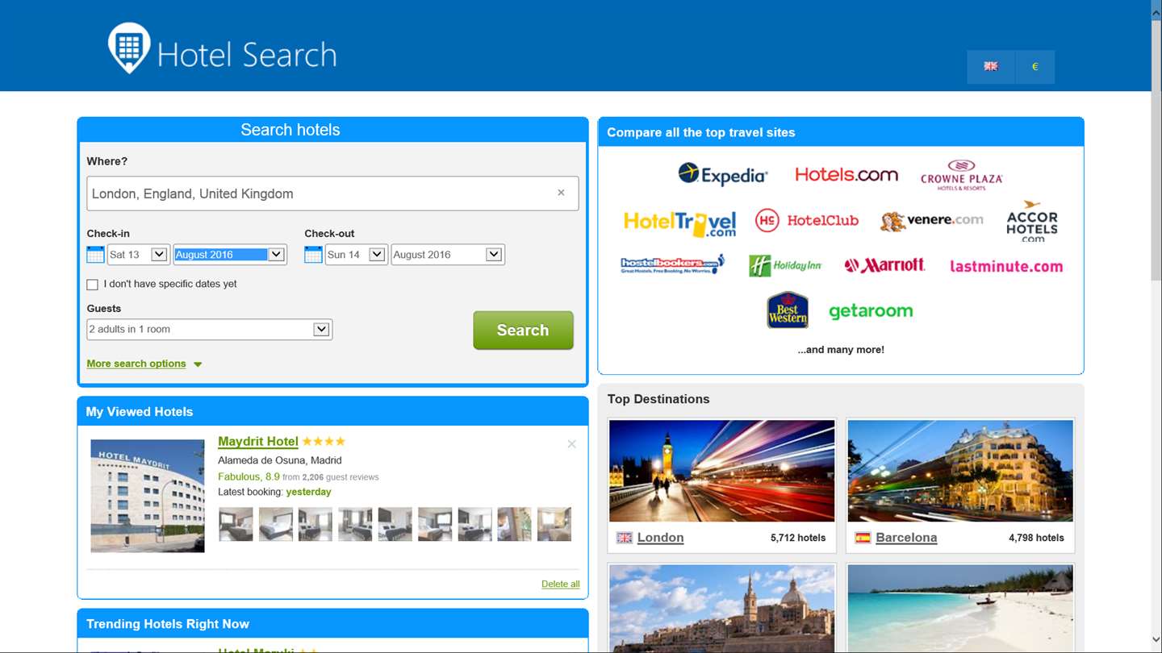Click the UK flag beside London
Screen dimensions: 1162x653
click(625, 538)
